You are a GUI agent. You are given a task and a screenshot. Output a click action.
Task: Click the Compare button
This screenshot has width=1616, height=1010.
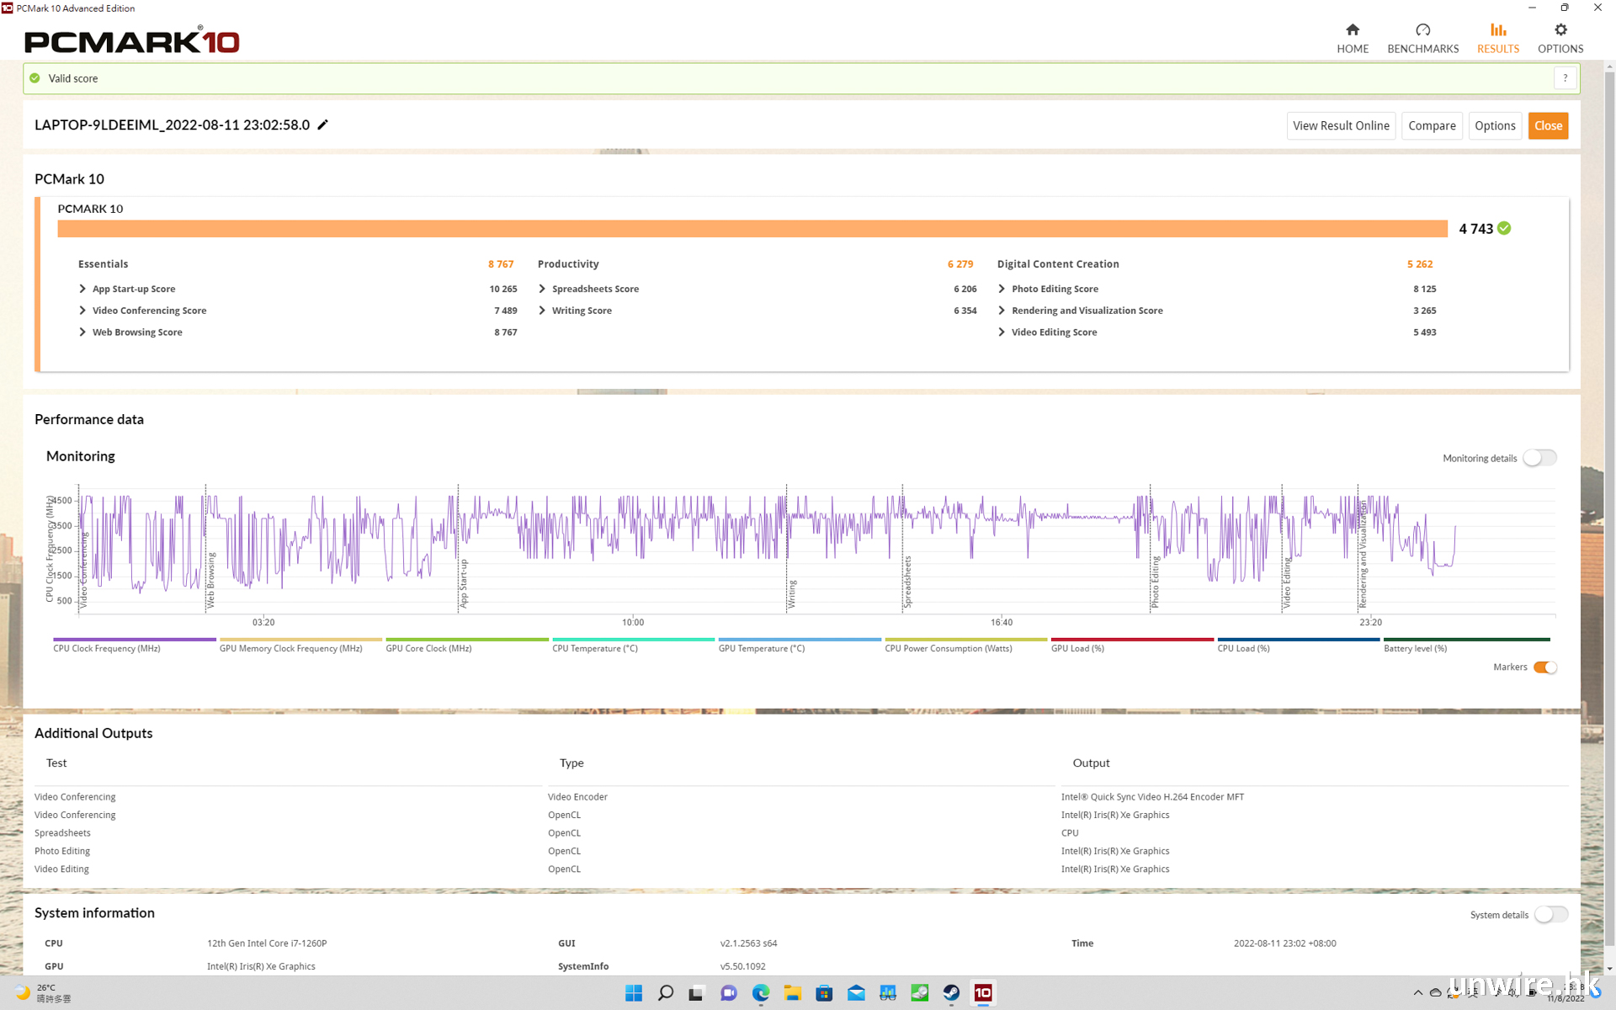(1431, 125)
